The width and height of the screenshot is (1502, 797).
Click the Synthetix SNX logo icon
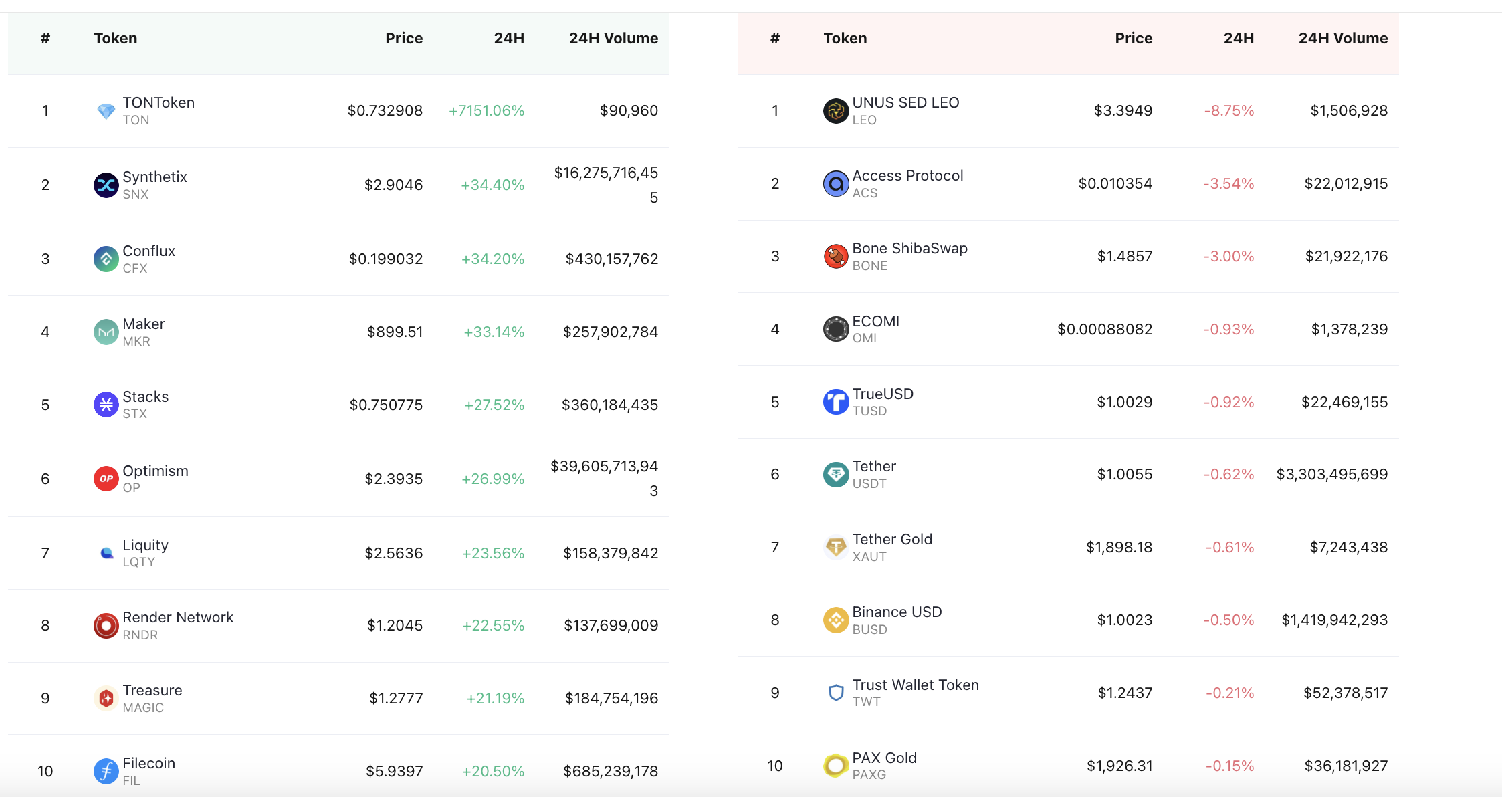[x=106, y=185]
